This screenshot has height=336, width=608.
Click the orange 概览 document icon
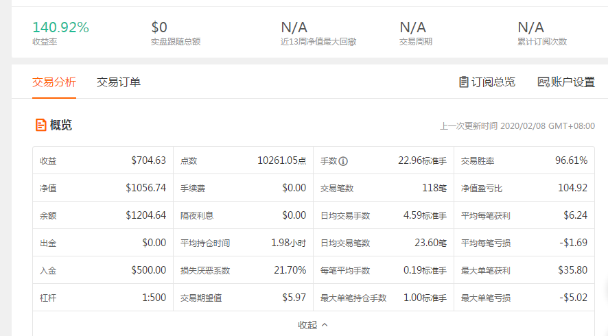(41, 125)
